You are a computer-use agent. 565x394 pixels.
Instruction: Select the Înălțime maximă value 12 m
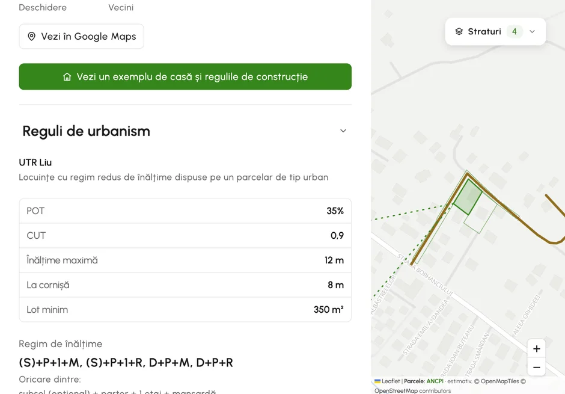[x=334, y=260]
